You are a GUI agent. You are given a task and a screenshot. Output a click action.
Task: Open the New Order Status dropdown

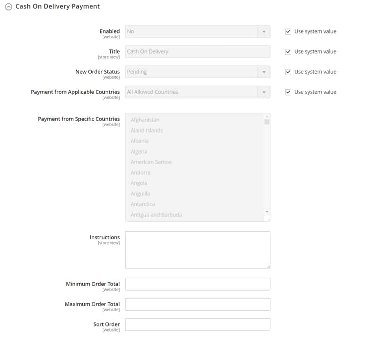197,72
